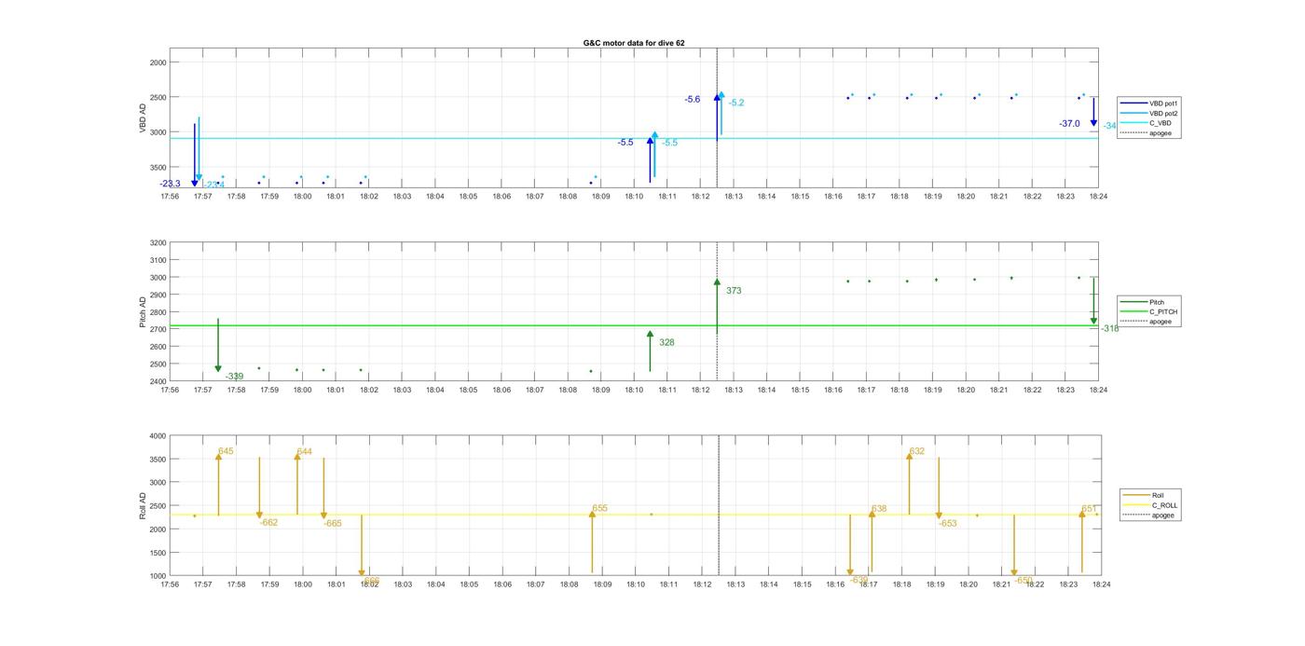Select 'Roll' legend entry
Screen dimensions: 1305x646
[x=1148, y=495]
